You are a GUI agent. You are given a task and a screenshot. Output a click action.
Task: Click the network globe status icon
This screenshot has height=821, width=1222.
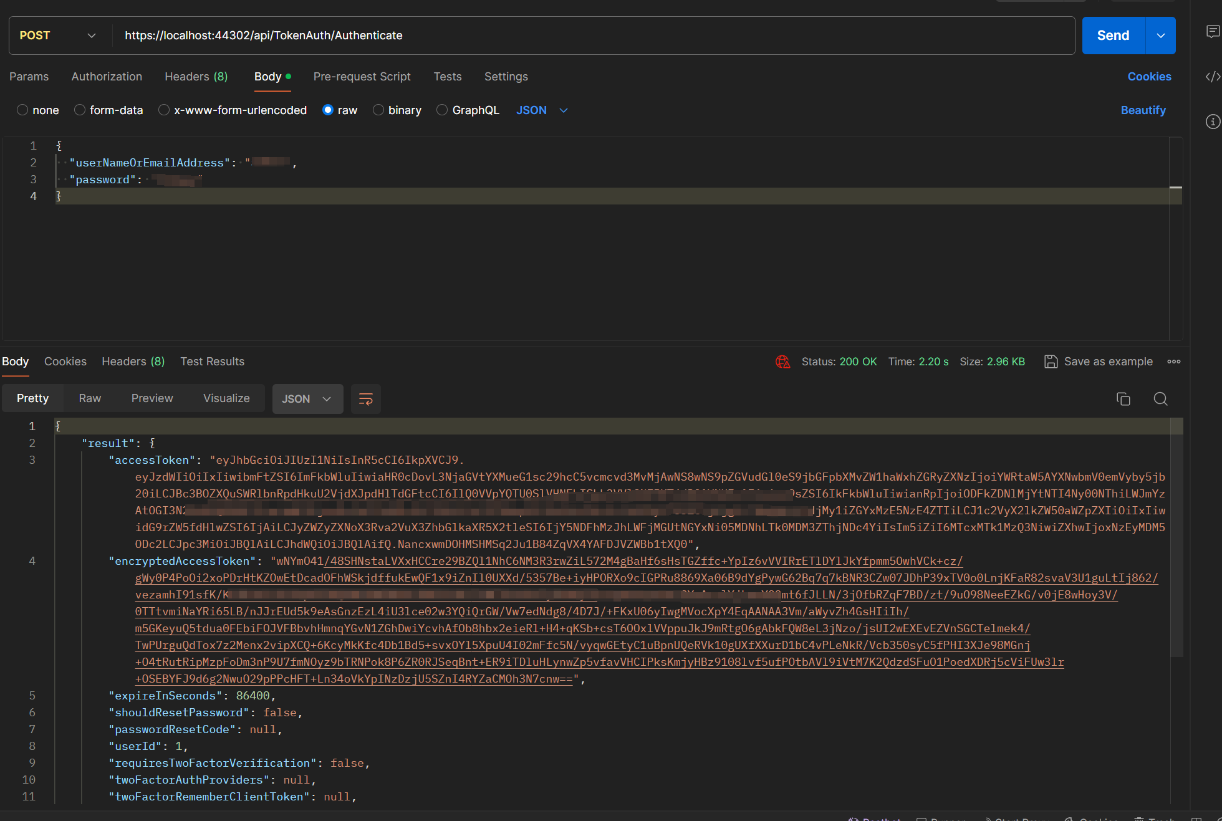point(782,362)
